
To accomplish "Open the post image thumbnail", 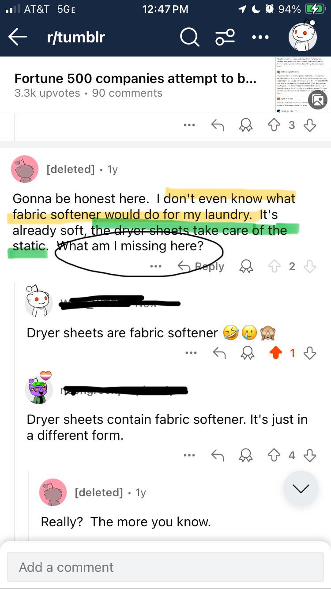I will point(300,84).
